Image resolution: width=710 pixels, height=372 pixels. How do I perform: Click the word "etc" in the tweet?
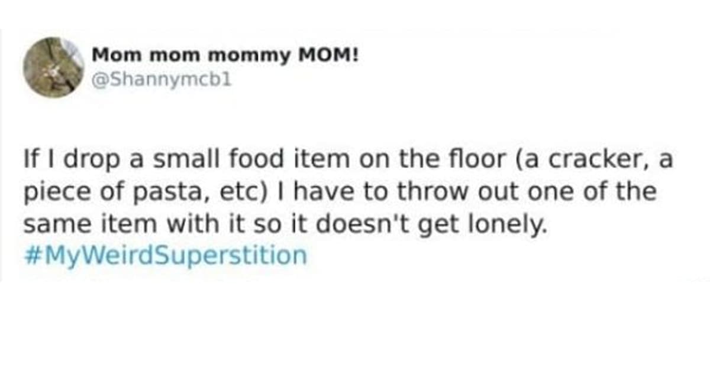pos(209,193)
